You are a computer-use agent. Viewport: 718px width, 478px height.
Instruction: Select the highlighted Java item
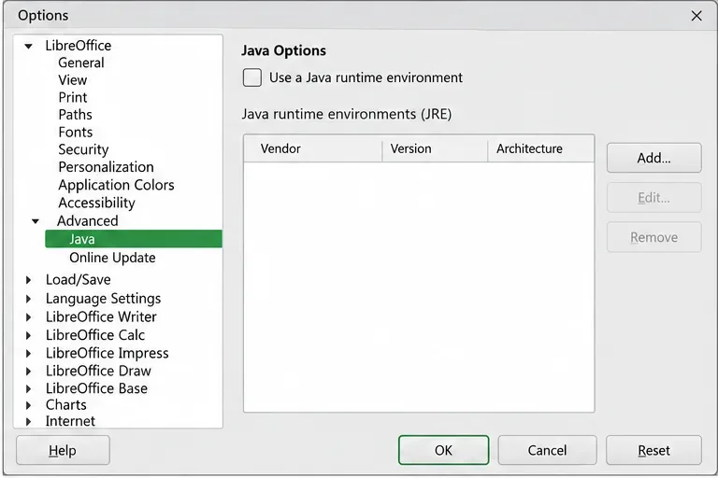(x=134, y=239)
